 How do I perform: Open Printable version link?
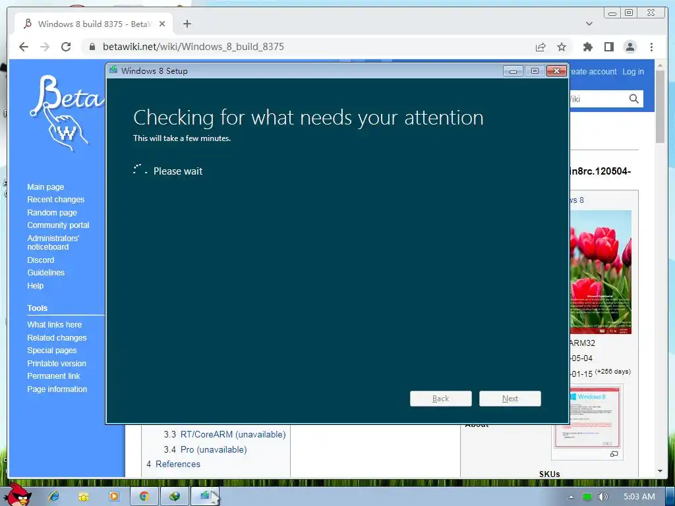click(57, 364)
